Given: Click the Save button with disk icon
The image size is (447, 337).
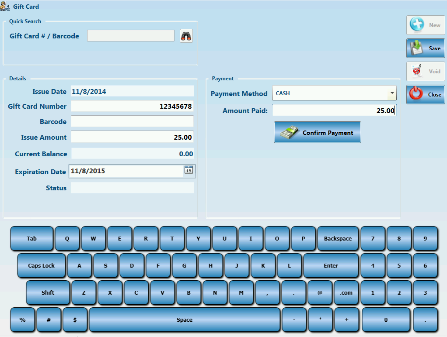Looking at the screenshot, I should click(x=426, y=48).
